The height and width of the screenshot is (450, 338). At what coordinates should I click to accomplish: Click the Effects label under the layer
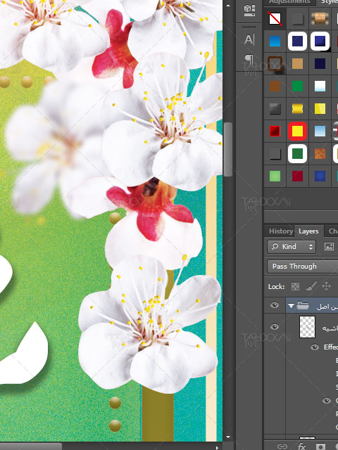(x=330, y=347)
